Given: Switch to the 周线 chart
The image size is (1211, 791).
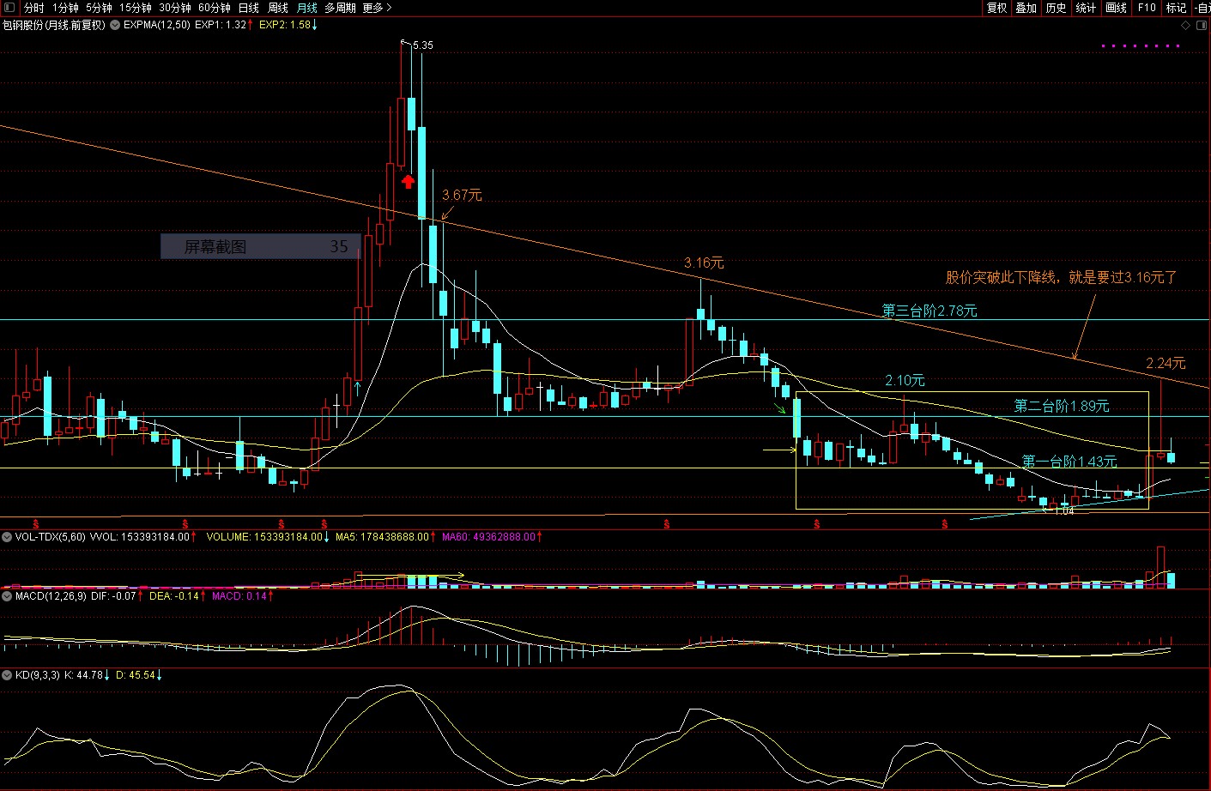Looking at the screenshot, I should (x=278, y=8).
